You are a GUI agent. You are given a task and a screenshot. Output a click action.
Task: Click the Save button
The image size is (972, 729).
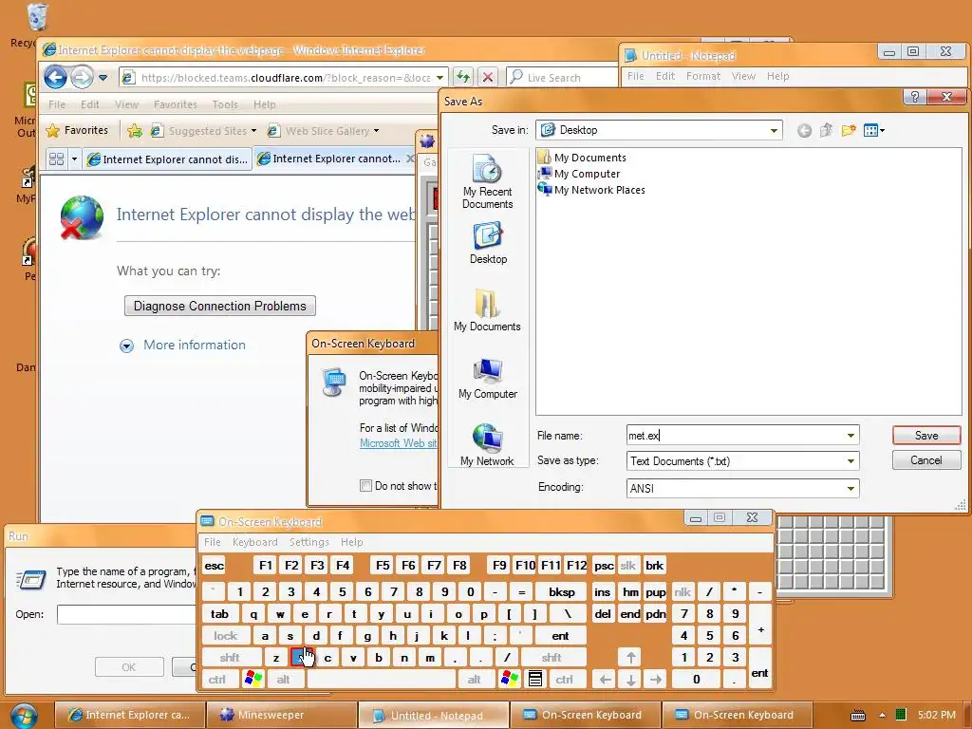926,435
